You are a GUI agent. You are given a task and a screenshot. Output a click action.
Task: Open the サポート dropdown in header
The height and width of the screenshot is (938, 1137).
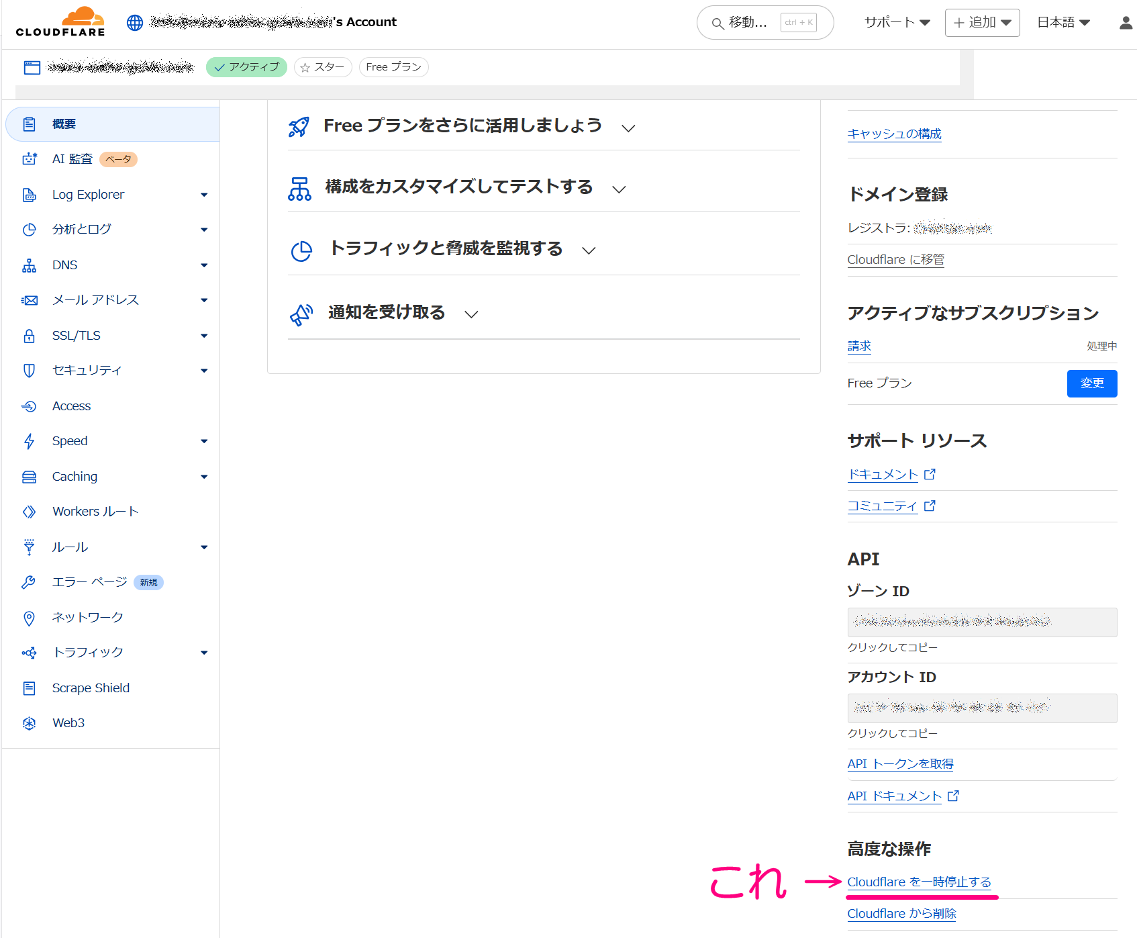point(897,22)
